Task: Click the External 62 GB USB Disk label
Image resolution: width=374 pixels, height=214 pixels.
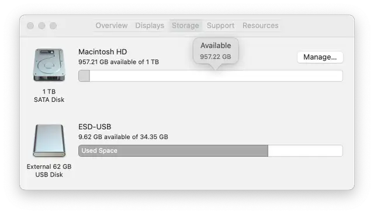Action: [x=49, y=170]
